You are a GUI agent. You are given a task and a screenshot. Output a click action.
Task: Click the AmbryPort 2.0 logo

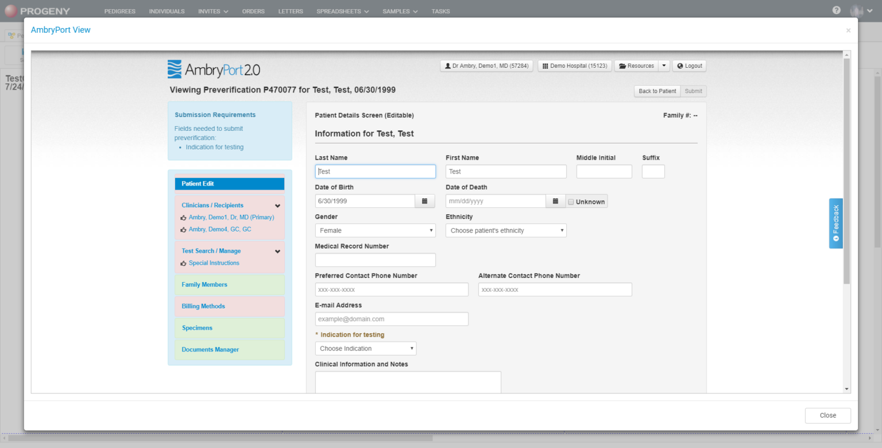pos(214,69)
